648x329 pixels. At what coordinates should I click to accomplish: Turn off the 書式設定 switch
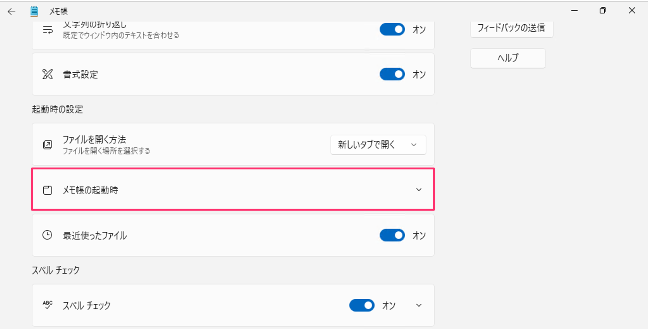point(392,74)
